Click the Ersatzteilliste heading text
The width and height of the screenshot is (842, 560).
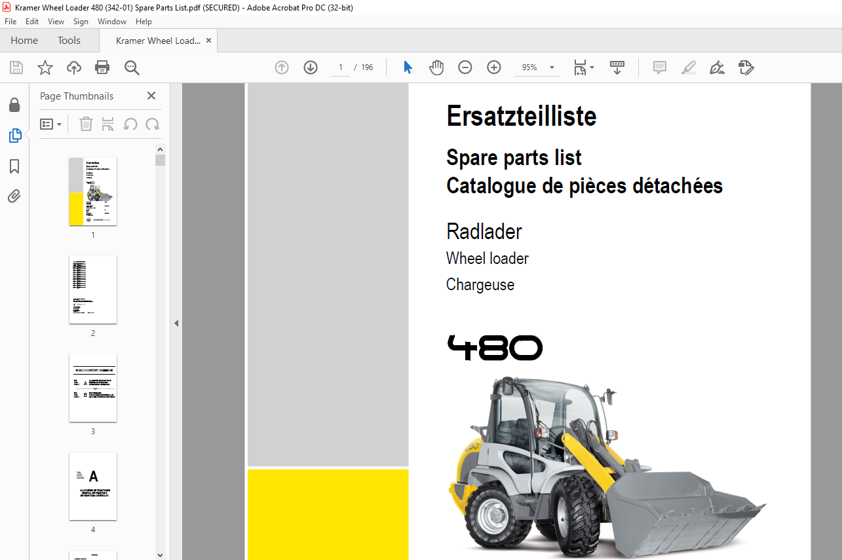522,117
